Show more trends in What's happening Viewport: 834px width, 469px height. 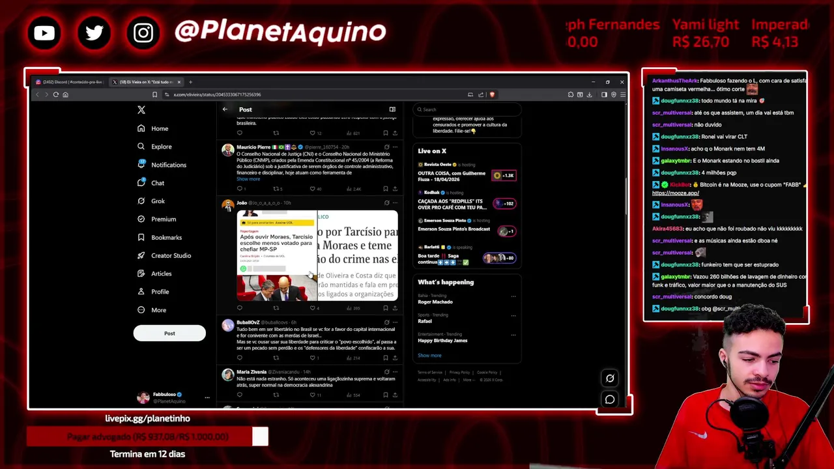(x=429, y=356)
